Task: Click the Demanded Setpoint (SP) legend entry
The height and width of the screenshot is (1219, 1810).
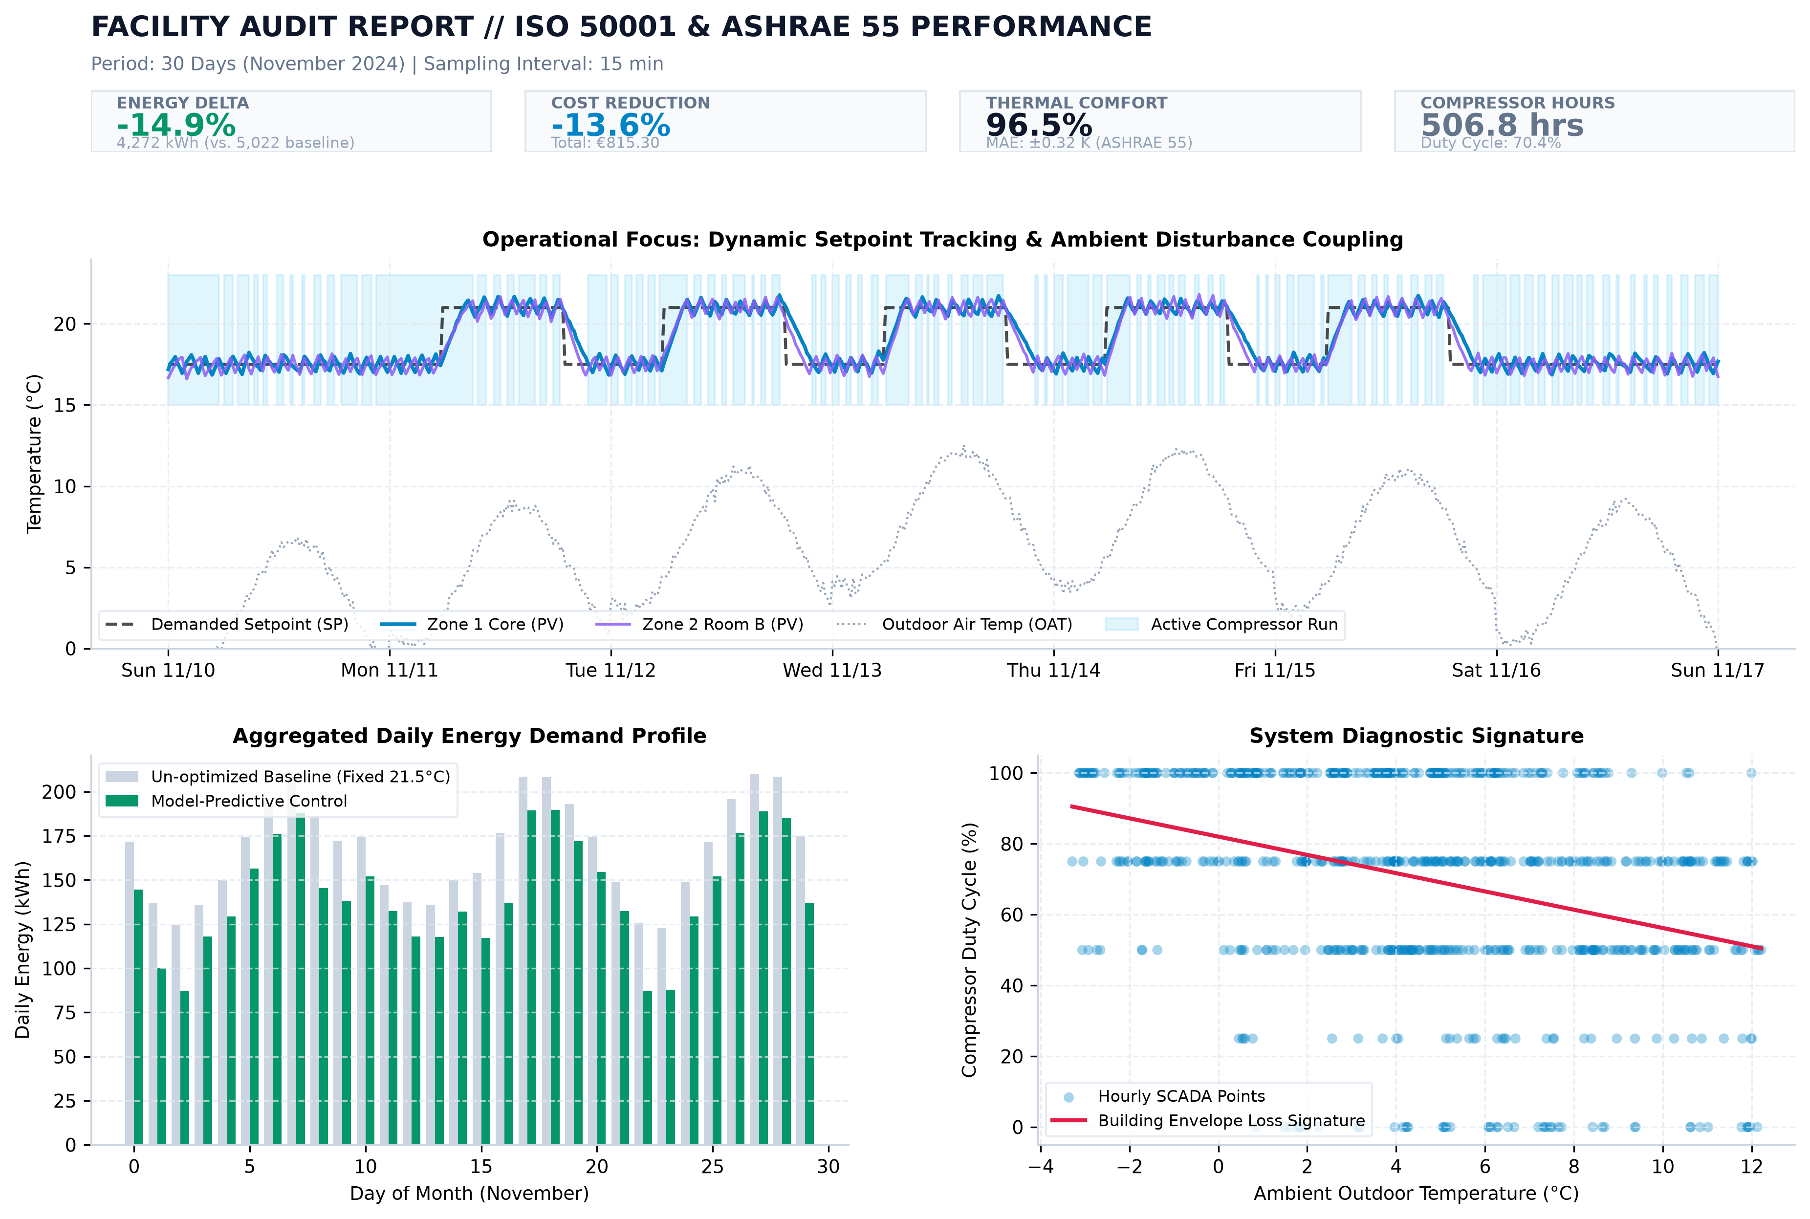Action: (227, 624)
